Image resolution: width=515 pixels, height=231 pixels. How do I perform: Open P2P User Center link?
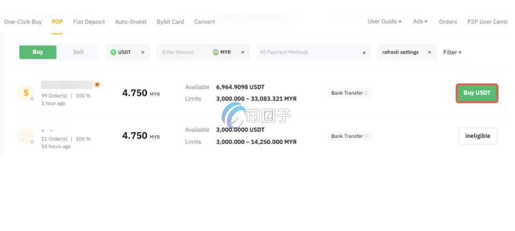click(x=487, y=22)
